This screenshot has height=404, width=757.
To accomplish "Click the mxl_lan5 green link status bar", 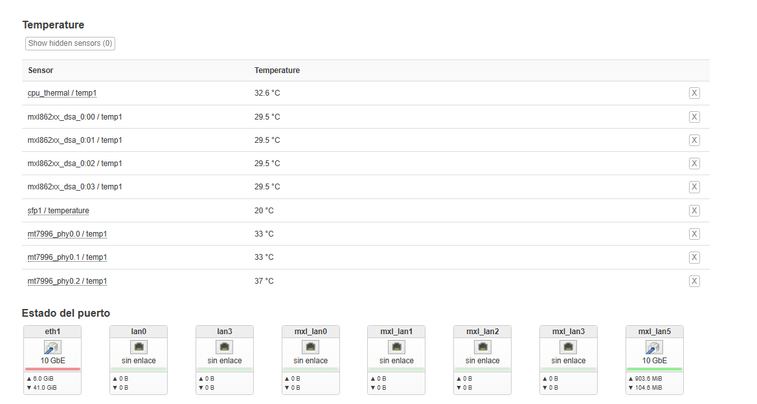I will (654, 369).
